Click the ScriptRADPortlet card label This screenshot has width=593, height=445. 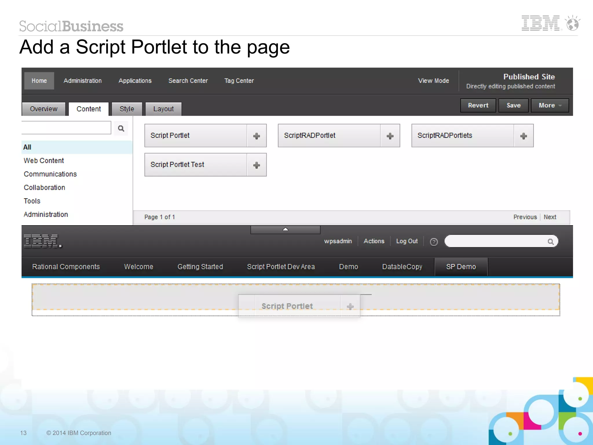click(310, 135)
